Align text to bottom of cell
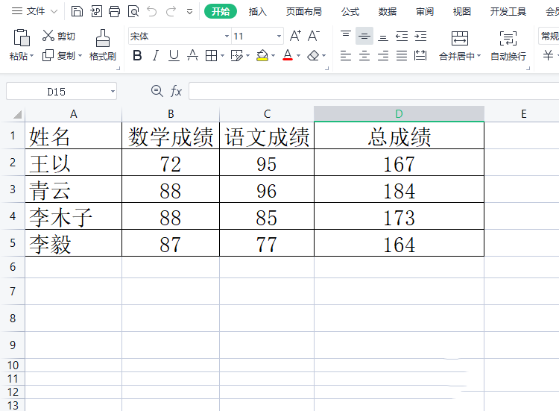Screen dimensions: 559x411 point(383,36)
